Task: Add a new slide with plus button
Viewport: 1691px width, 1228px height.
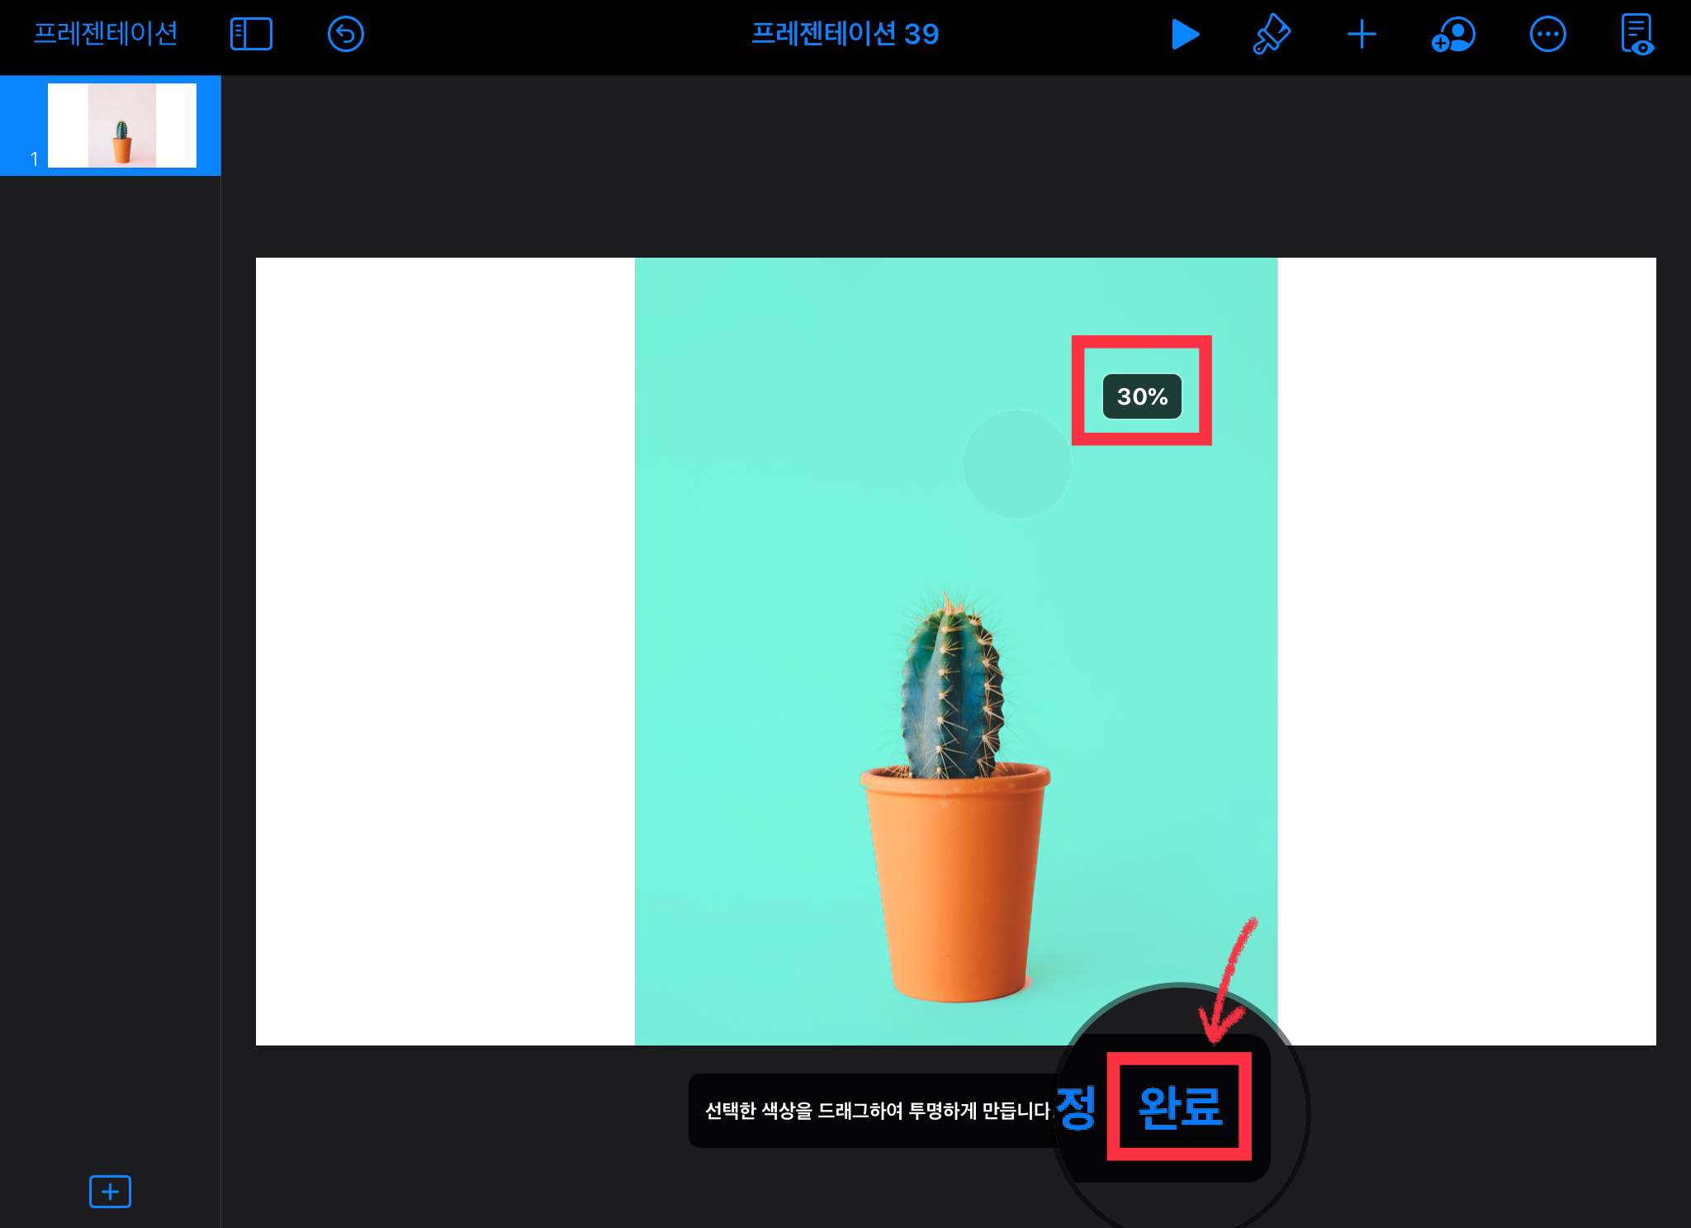Action: [x=110, y=1191]
